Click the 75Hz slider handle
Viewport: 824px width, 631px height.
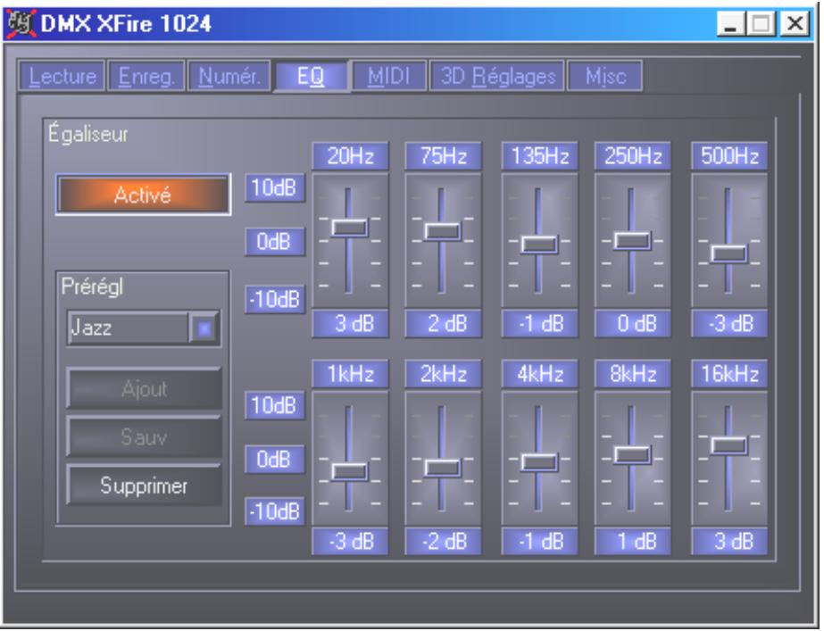click(x=443, y=231)
